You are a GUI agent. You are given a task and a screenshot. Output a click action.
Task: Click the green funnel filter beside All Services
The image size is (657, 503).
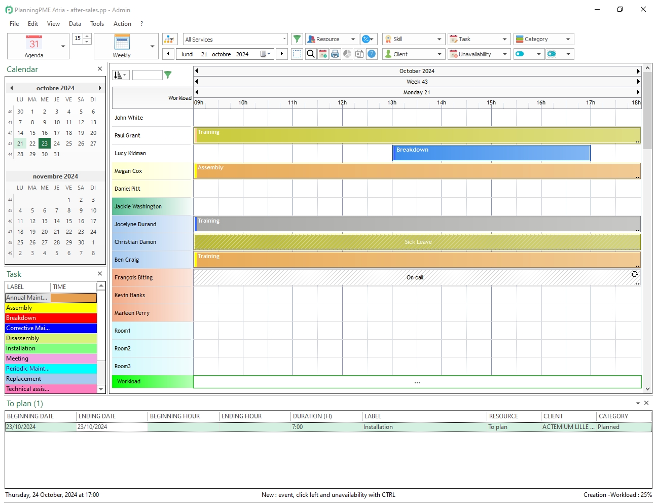coord(297,39)
